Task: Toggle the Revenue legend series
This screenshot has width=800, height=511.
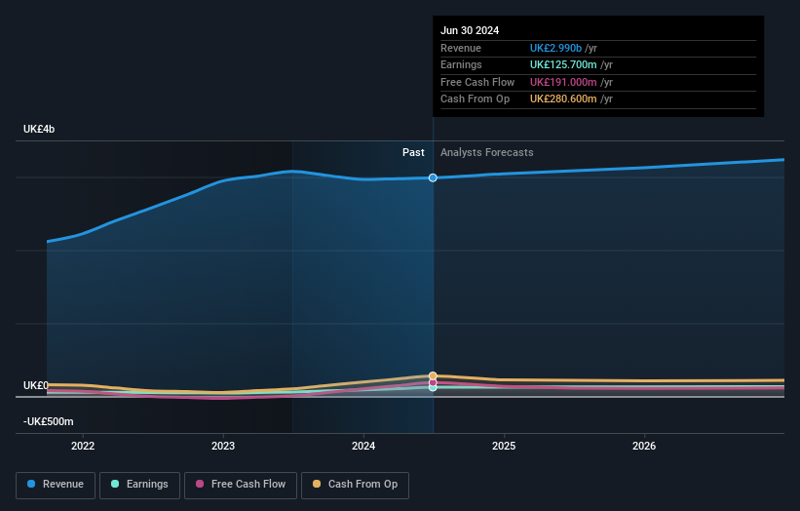Action: point(56,485)
